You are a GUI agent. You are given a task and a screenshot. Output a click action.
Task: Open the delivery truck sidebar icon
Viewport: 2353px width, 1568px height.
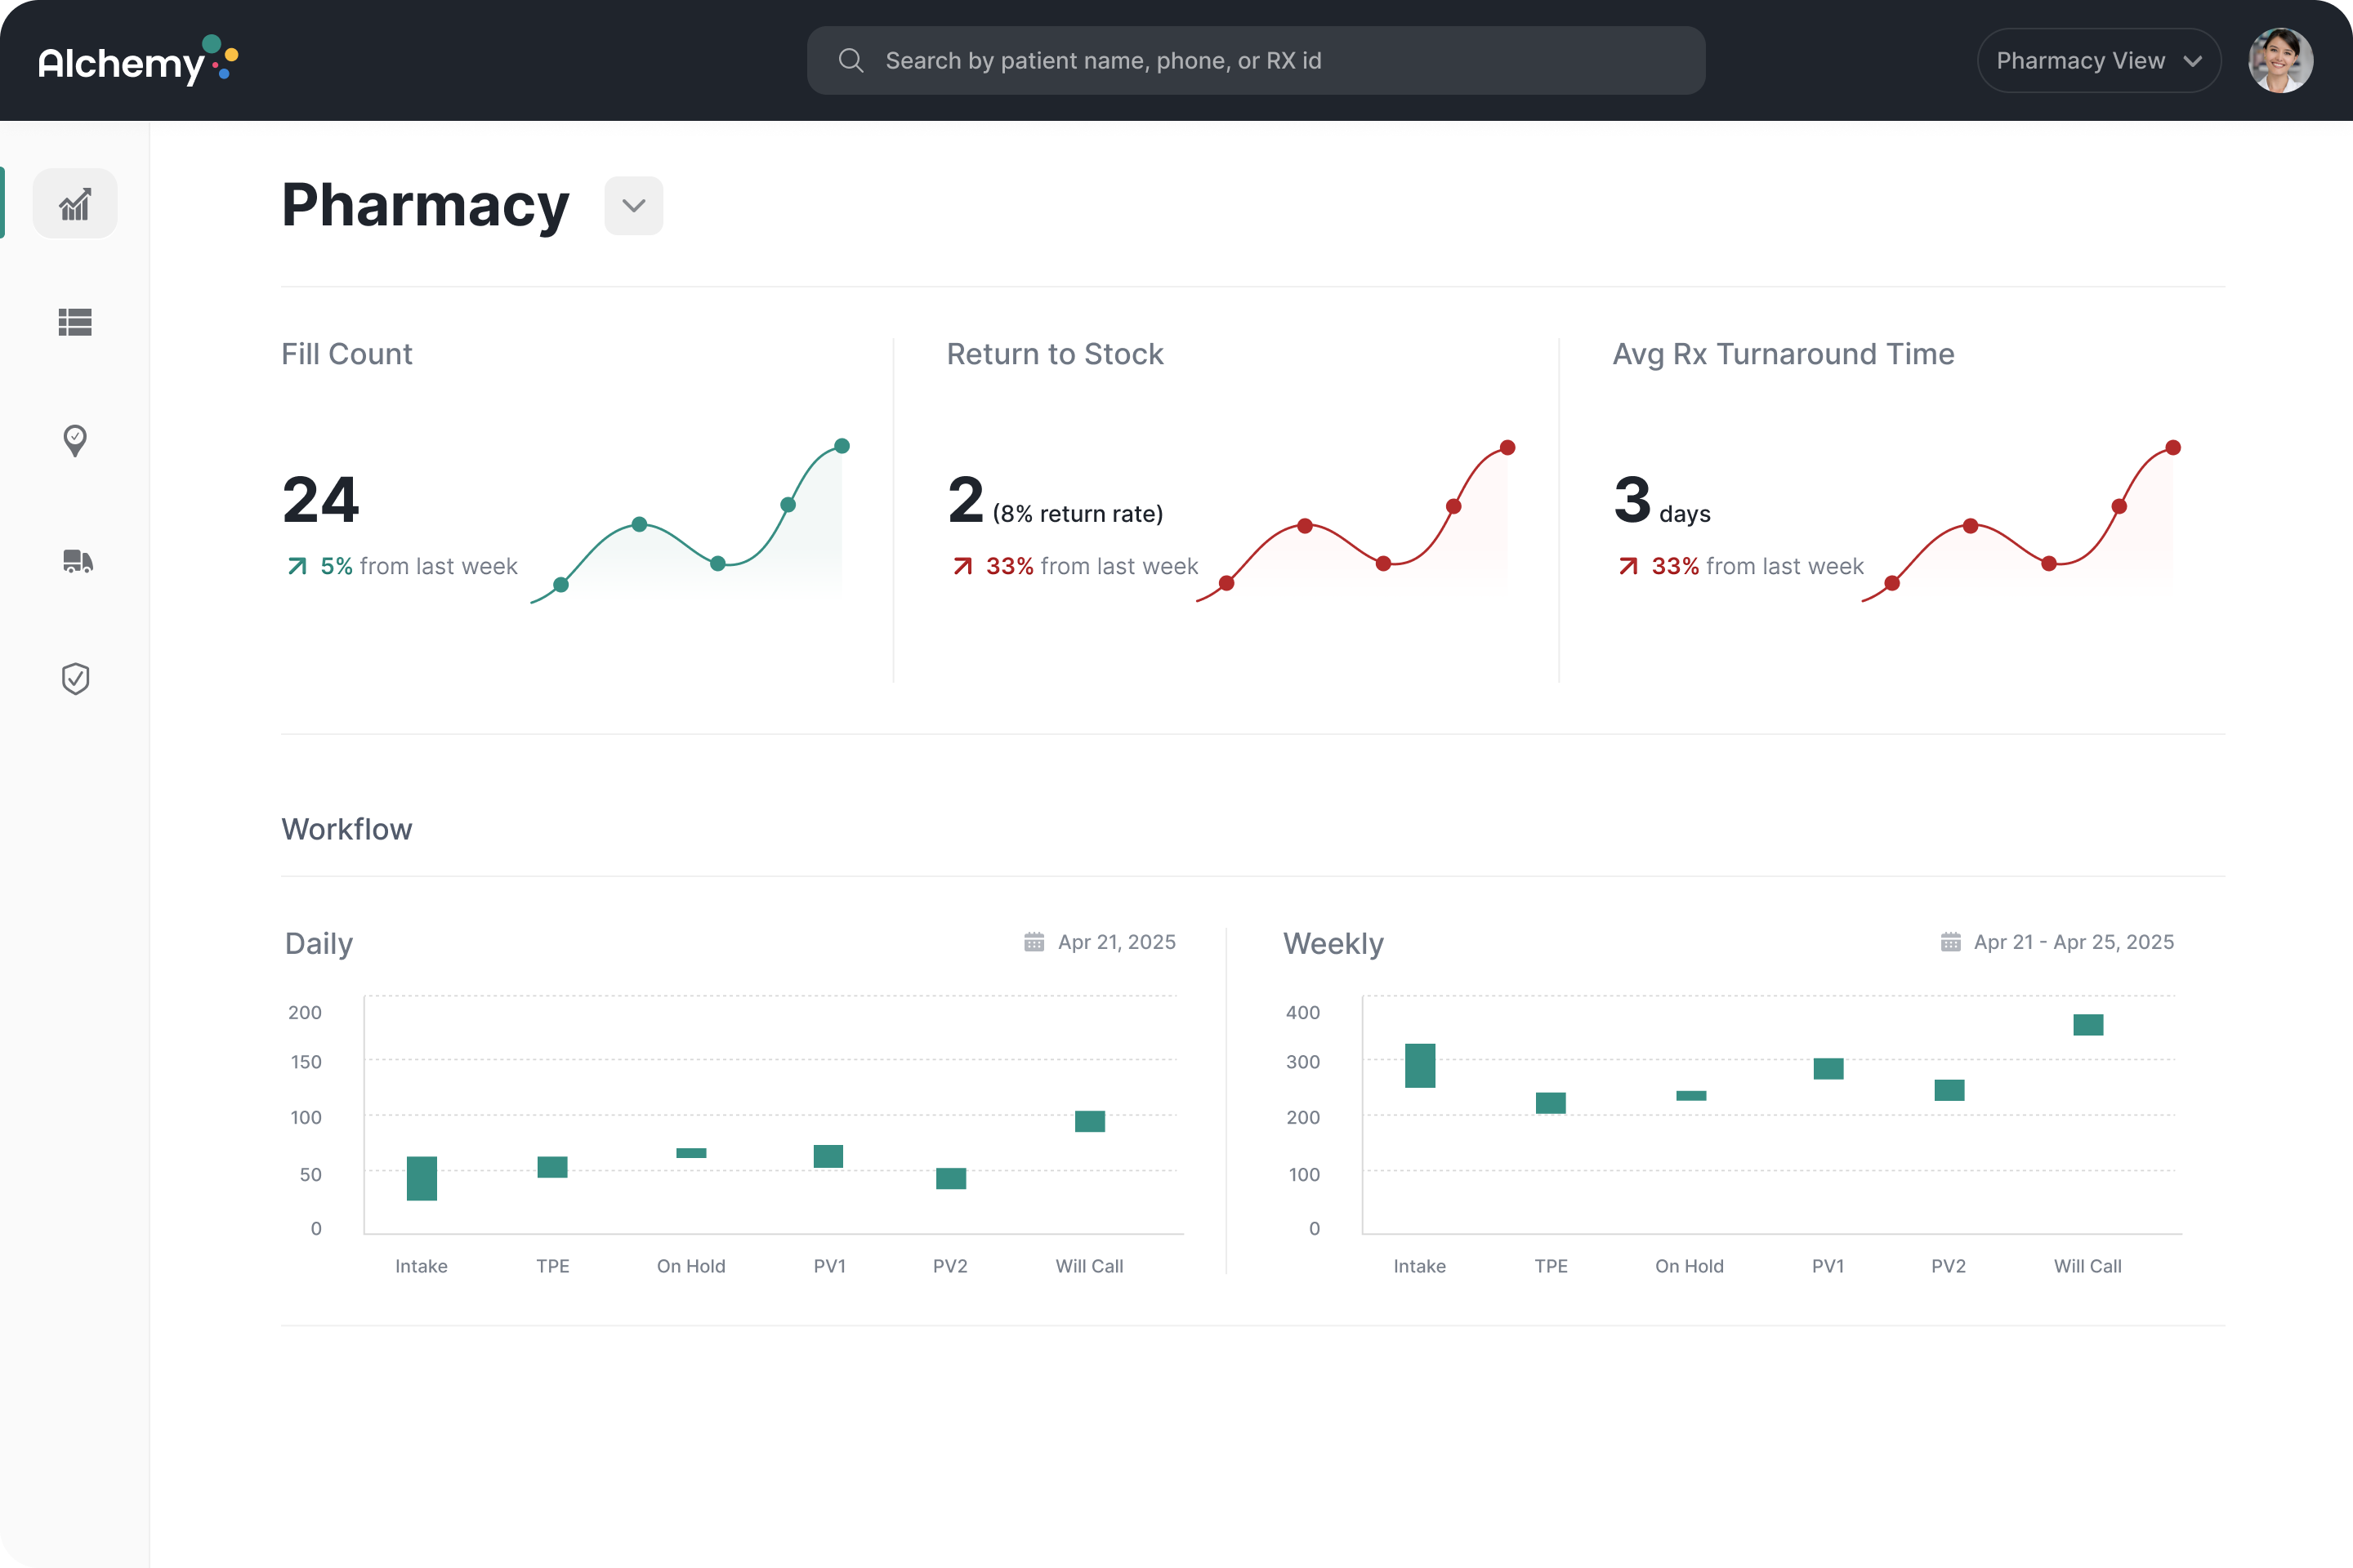(x=77, y=561)
